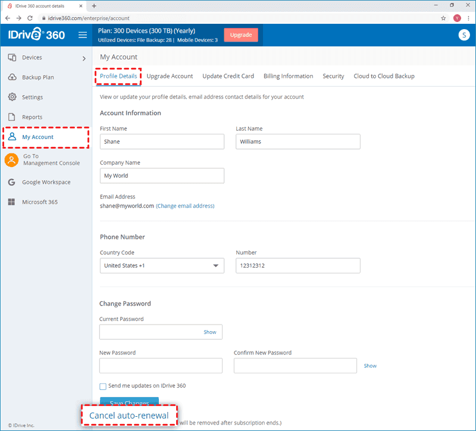The height and width of the screenshot is (431, 476).
Task: Click the Current Password field
Action: (161, 332)
